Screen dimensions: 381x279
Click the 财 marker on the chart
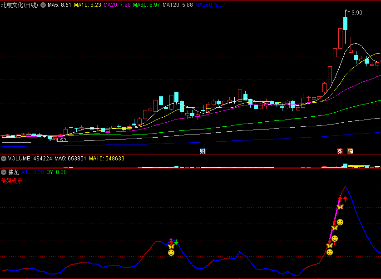[x=203, y=151]
